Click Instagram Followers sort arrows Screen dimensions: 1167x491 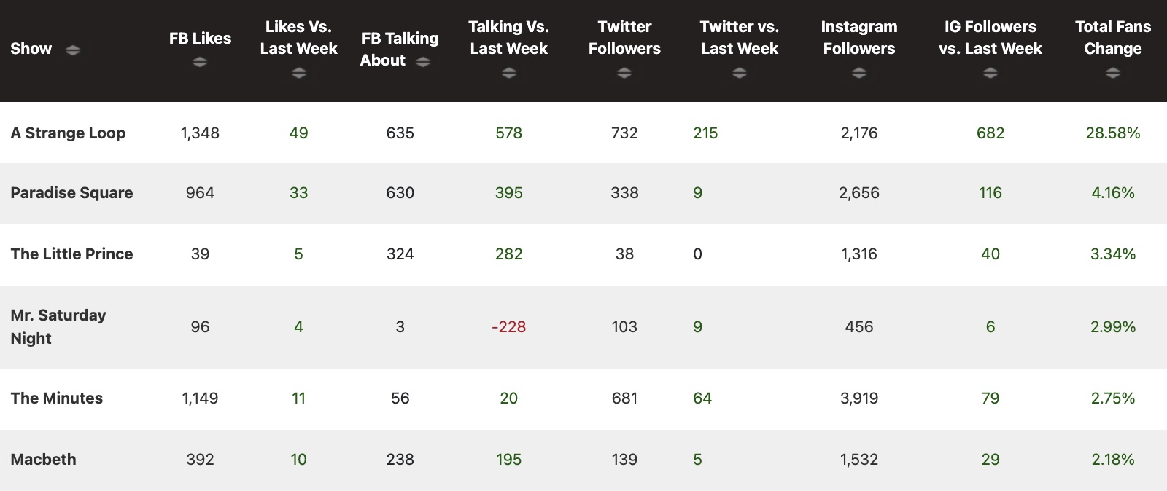858,73
